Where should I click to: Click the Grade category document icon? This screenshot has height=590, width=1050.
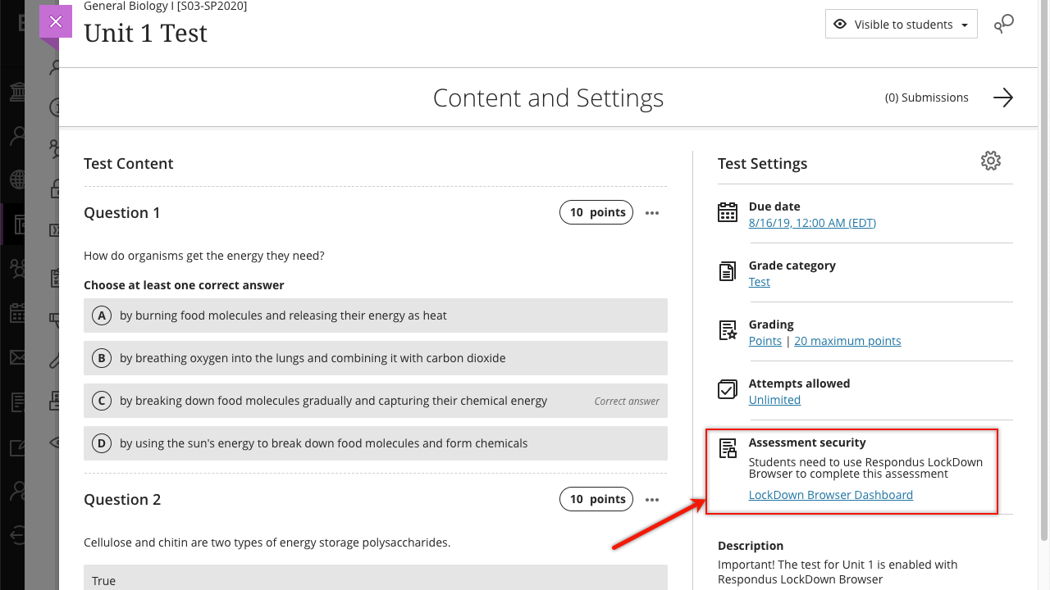[x=728, y=272]
